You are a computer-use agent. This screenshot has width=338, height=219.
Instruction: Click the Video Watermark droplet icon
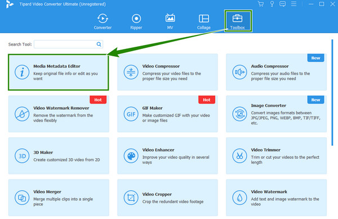[239, 198]
